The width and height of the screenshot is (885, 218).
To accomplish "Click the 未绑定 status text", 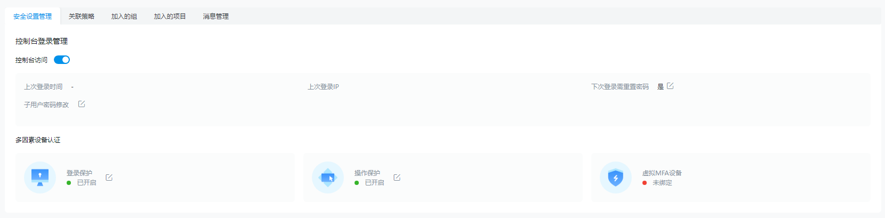I will point(663,183).
